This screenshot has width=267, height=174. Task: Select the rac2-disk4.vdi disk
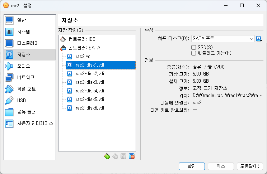(100, 91)
